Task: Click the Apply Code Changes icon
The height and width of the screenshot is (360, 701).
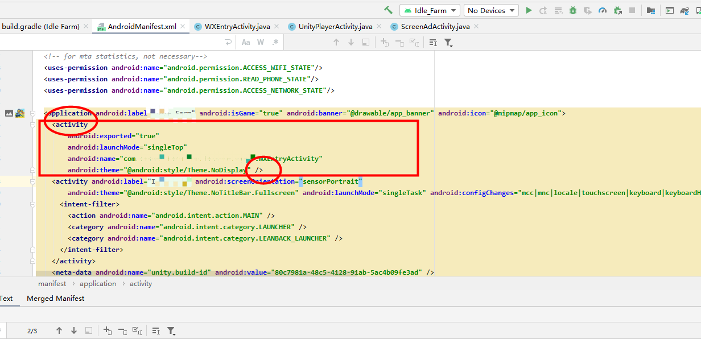Action: click(558, 10)
